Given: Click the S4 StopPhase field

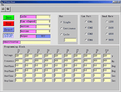Looking at the screenshot, I should 48,70.
